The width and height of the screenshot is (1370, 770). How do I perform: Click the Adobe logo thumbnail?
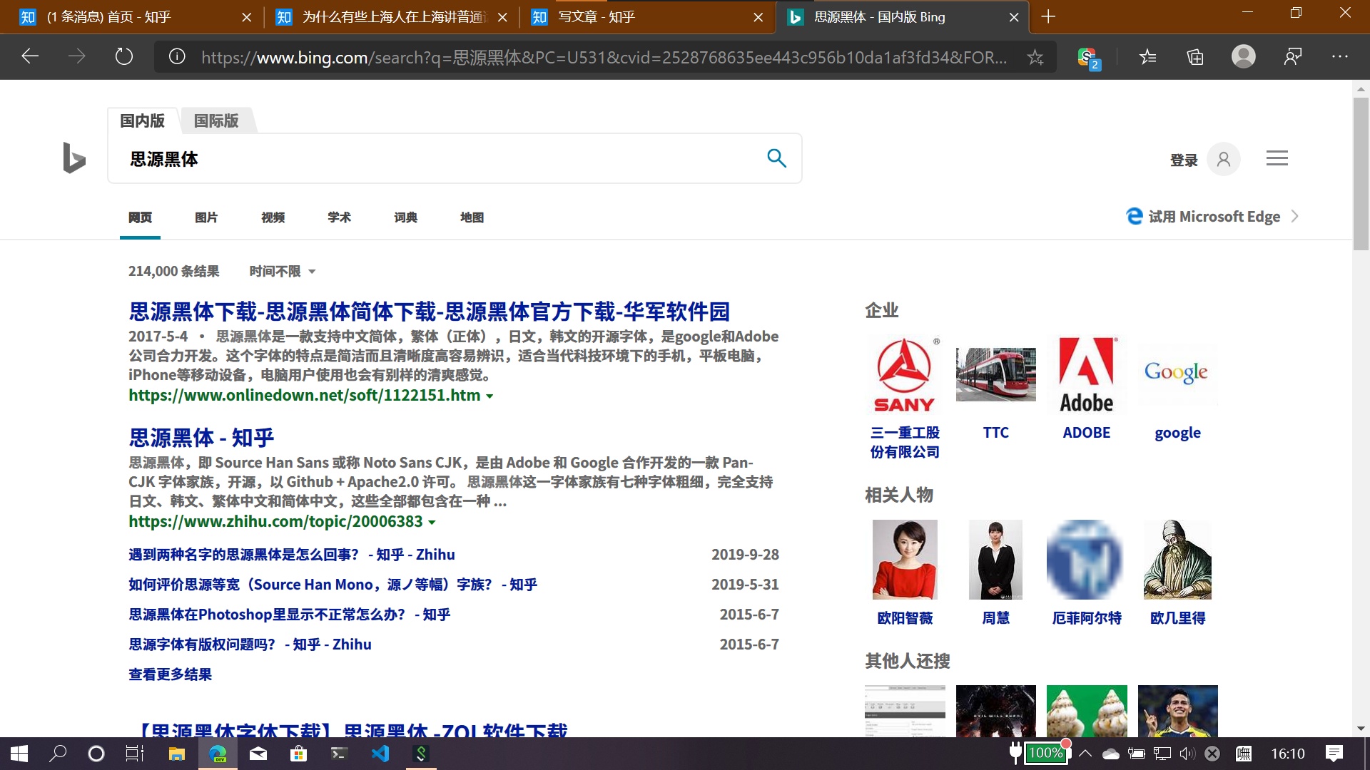1087,376
